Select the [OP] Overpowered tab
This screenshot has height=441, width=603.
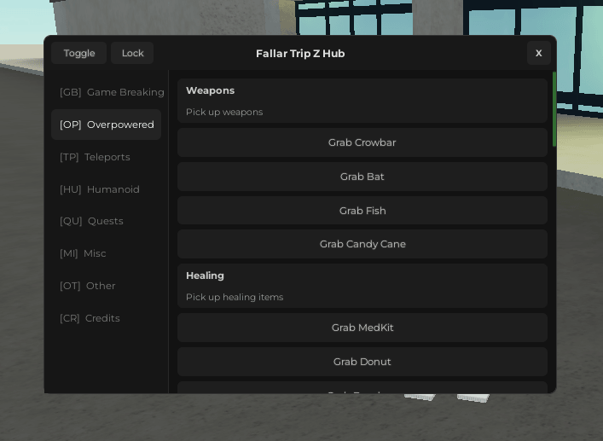pyautogui.click(x=106, y=125)
